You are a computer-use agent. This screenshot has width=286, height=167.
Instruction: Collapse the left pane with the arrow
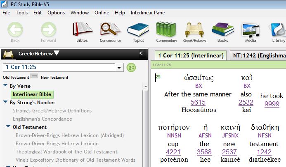141,53
